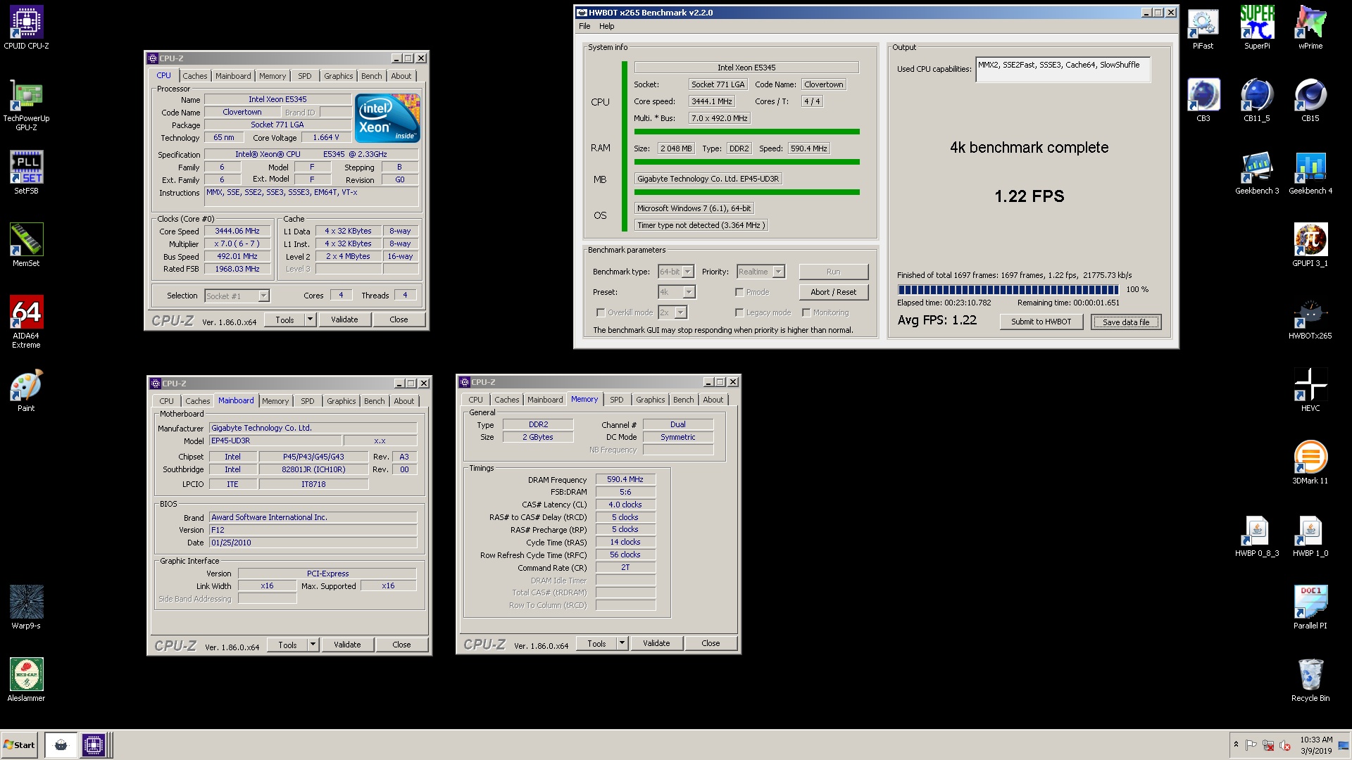Open the File menu in HWBOT x265
1352x760 pixels.
coord(584,26)
